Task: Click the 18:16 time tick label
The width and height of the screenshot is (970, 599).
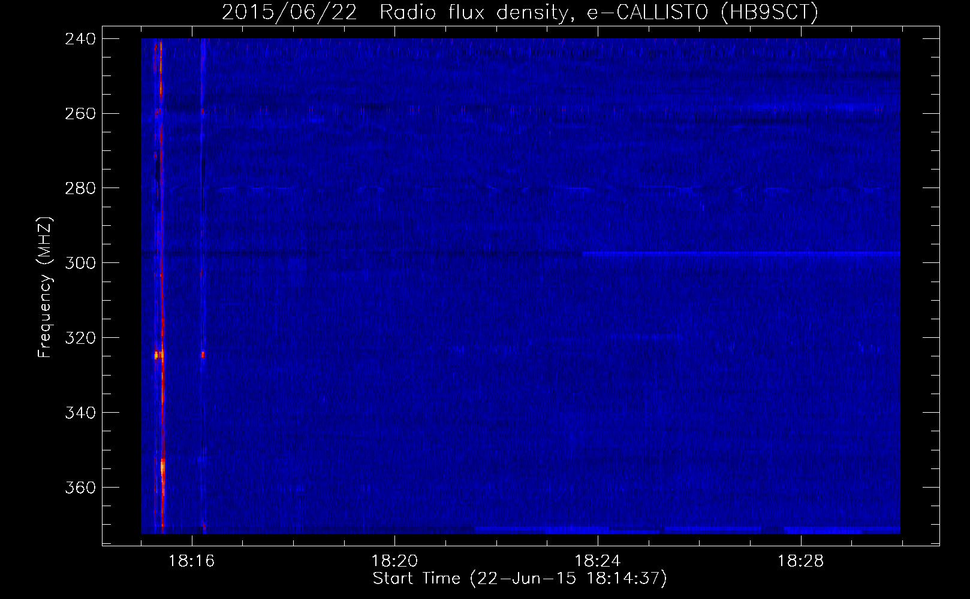Action: coord(192,561)
